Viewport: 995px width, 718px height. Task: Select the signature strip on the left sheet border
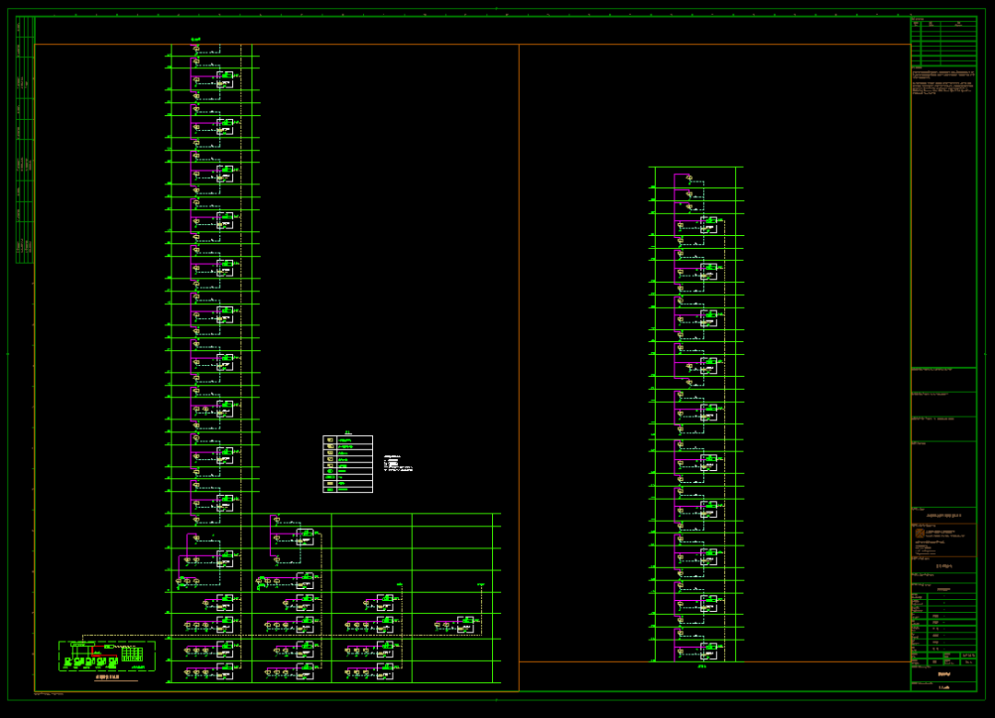coord(25,140)
